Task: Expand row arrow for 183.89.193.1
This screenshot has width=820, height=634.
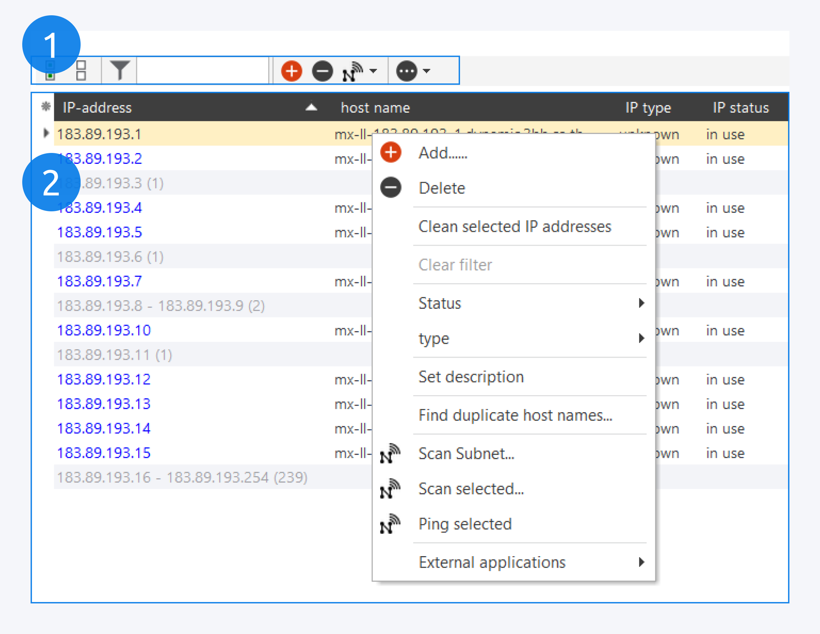Action: (x=46, y=133)
